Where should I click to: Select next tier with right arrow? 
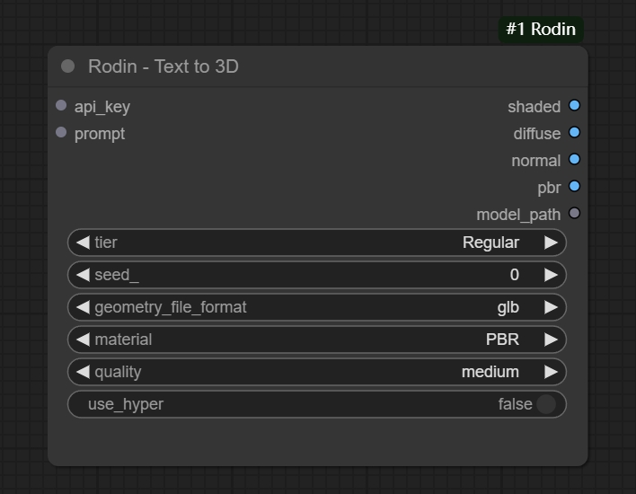coord(551,243)
